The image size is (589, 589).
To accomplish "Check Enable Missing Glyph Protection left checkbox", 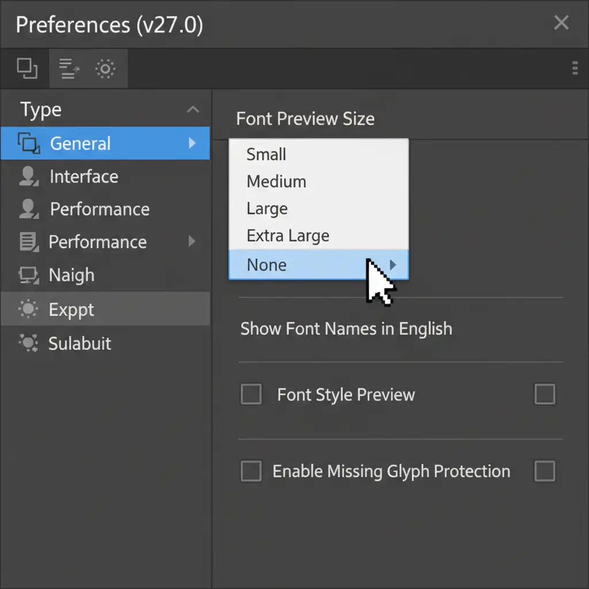I will click(251, 471).
